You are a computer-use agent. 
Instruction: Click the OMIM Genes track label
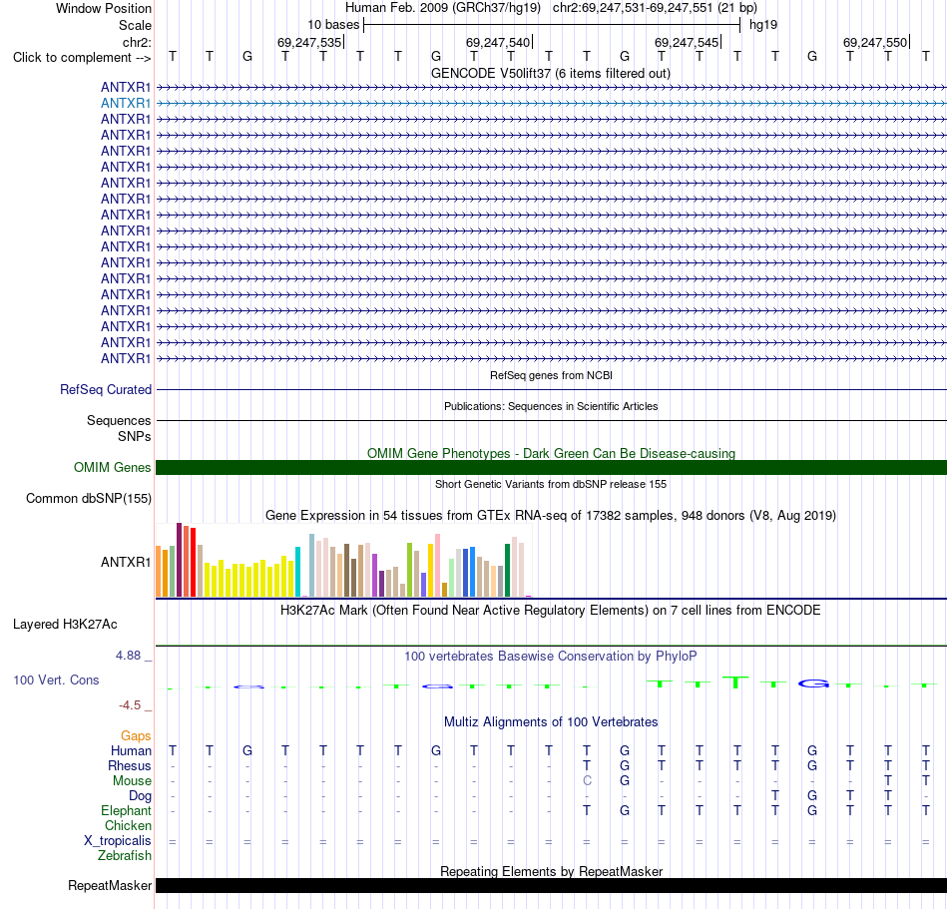pyautogui.click(x=113, y=468)
